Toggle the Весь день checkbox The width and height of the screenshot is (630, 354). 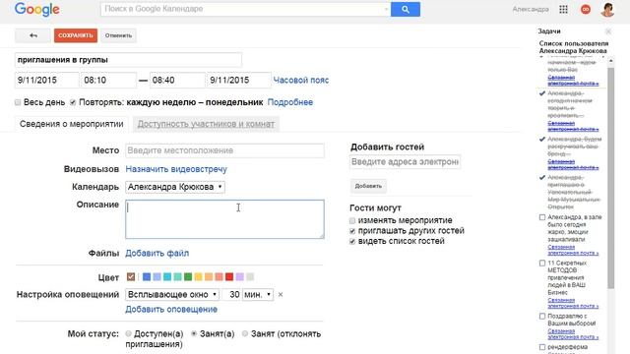[x=18, y=102]
